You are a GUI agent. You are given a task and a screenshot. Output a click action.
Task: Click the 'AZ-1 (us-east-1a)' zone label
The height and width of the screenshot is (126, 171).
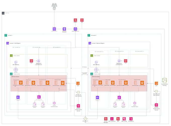pos(16,47)
